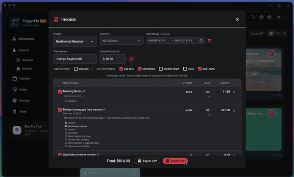294x177 pixels.
Task: Click the Workspaces sidebar icon
Action: (x=14, y=39)
